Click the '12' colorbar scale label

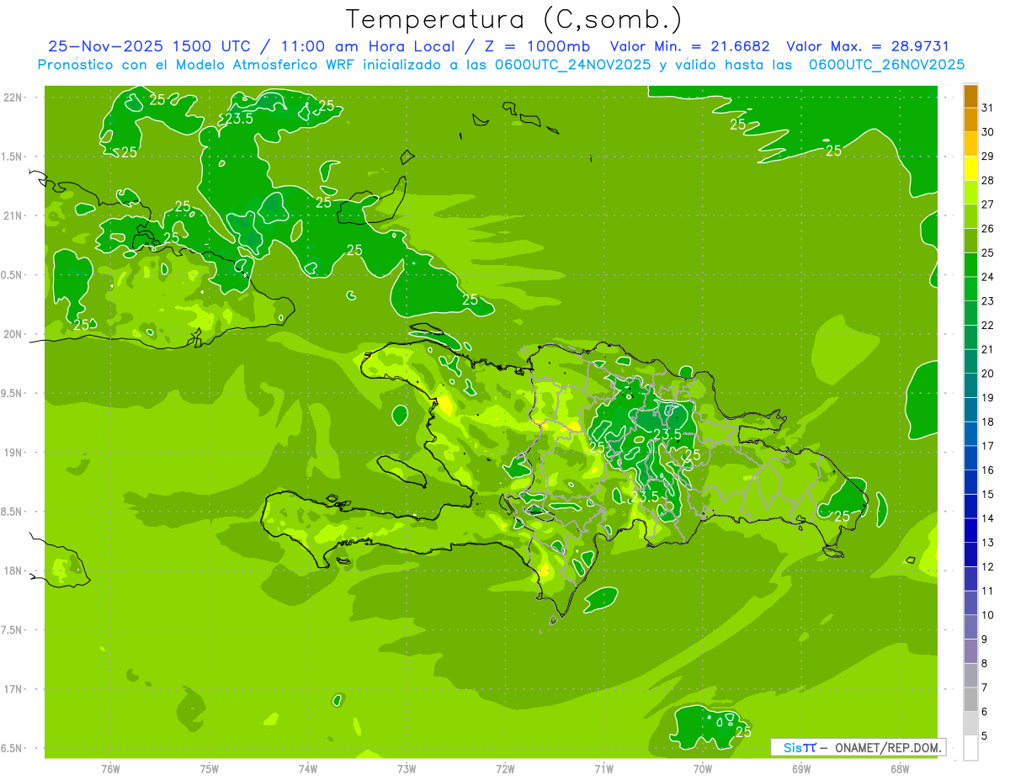click(987, 566)
